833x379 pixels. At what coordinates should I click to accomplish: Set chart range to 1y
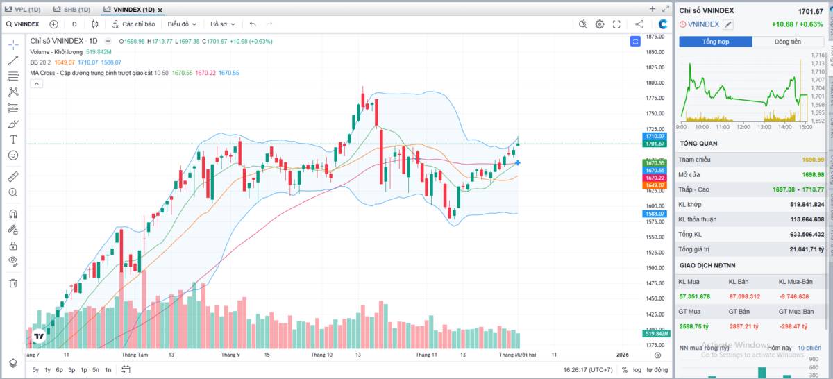(47, 370)
